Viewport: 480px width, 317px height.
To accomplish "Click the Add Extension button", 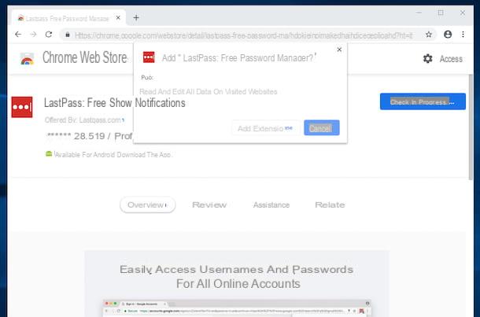I will pos(265,128).
